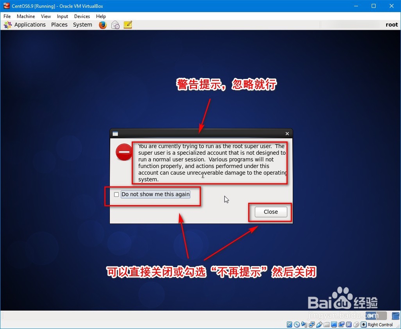Click the USB devices status icon

pyautogui.click(x=319, y=325)
